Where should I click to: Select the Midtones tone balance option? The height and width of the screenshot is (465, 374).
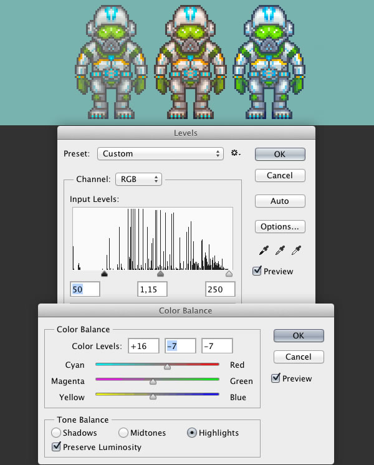point(123,433)
